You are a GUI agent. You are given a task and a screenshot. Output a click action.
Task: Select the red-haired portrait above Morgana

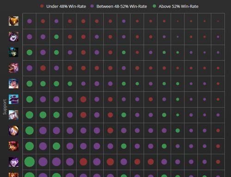point(13,146)
